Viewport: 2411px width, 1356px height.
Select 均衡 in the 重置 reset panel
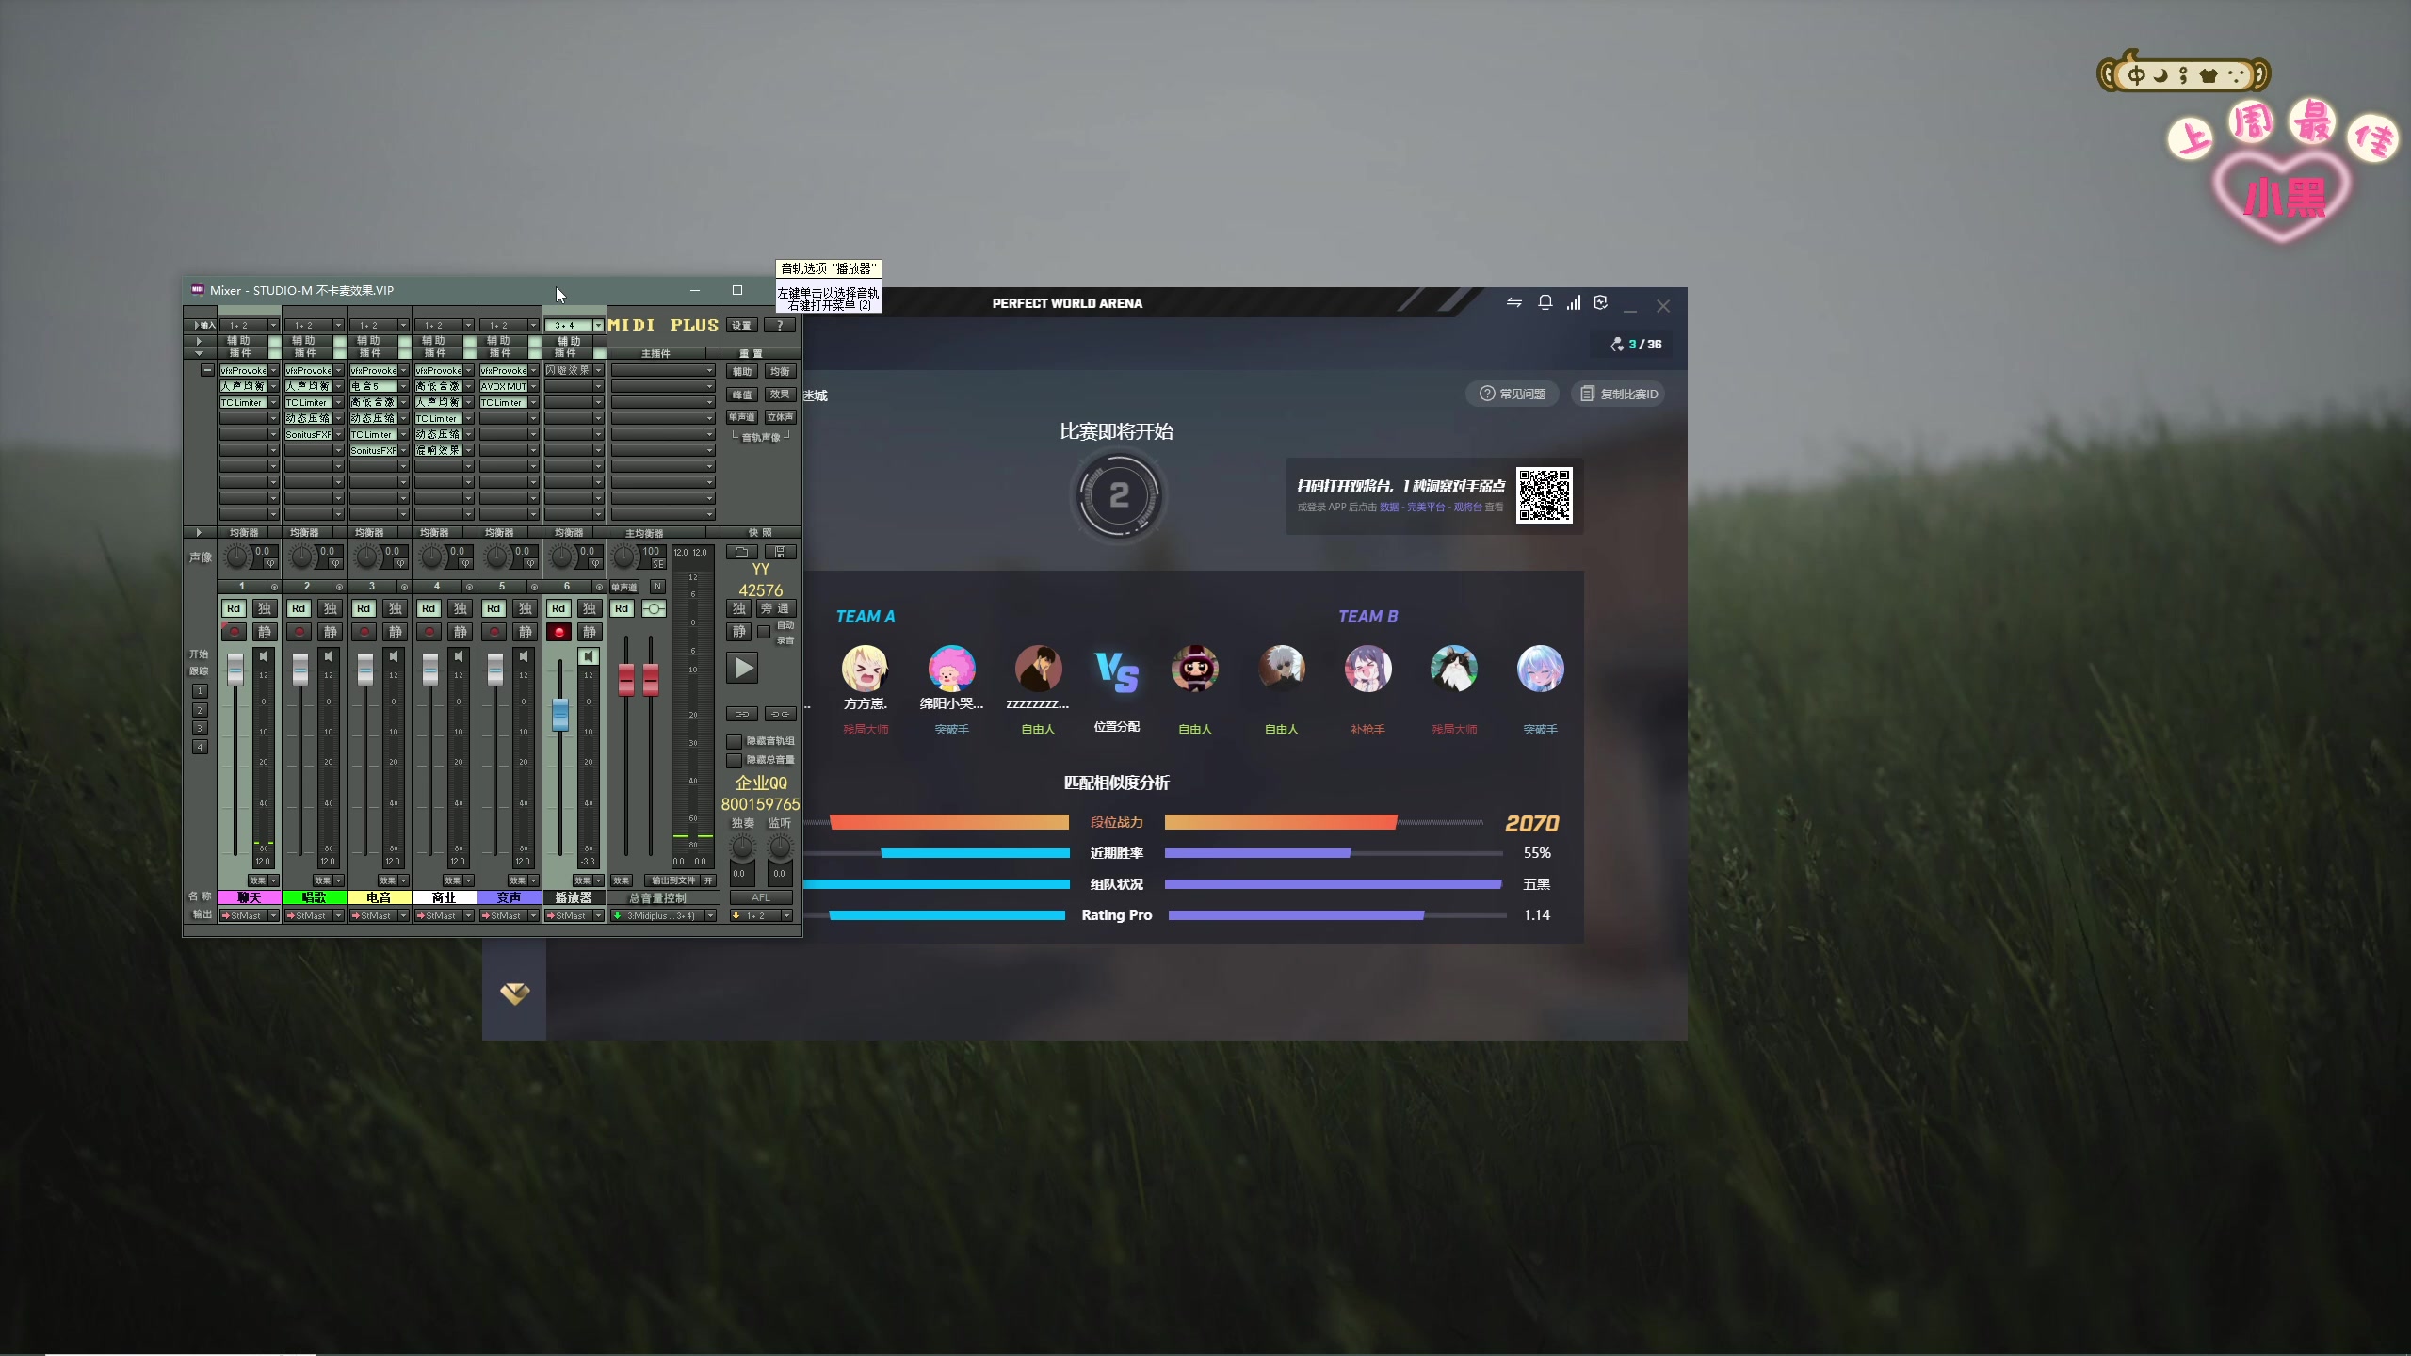[x=780, y=372]
